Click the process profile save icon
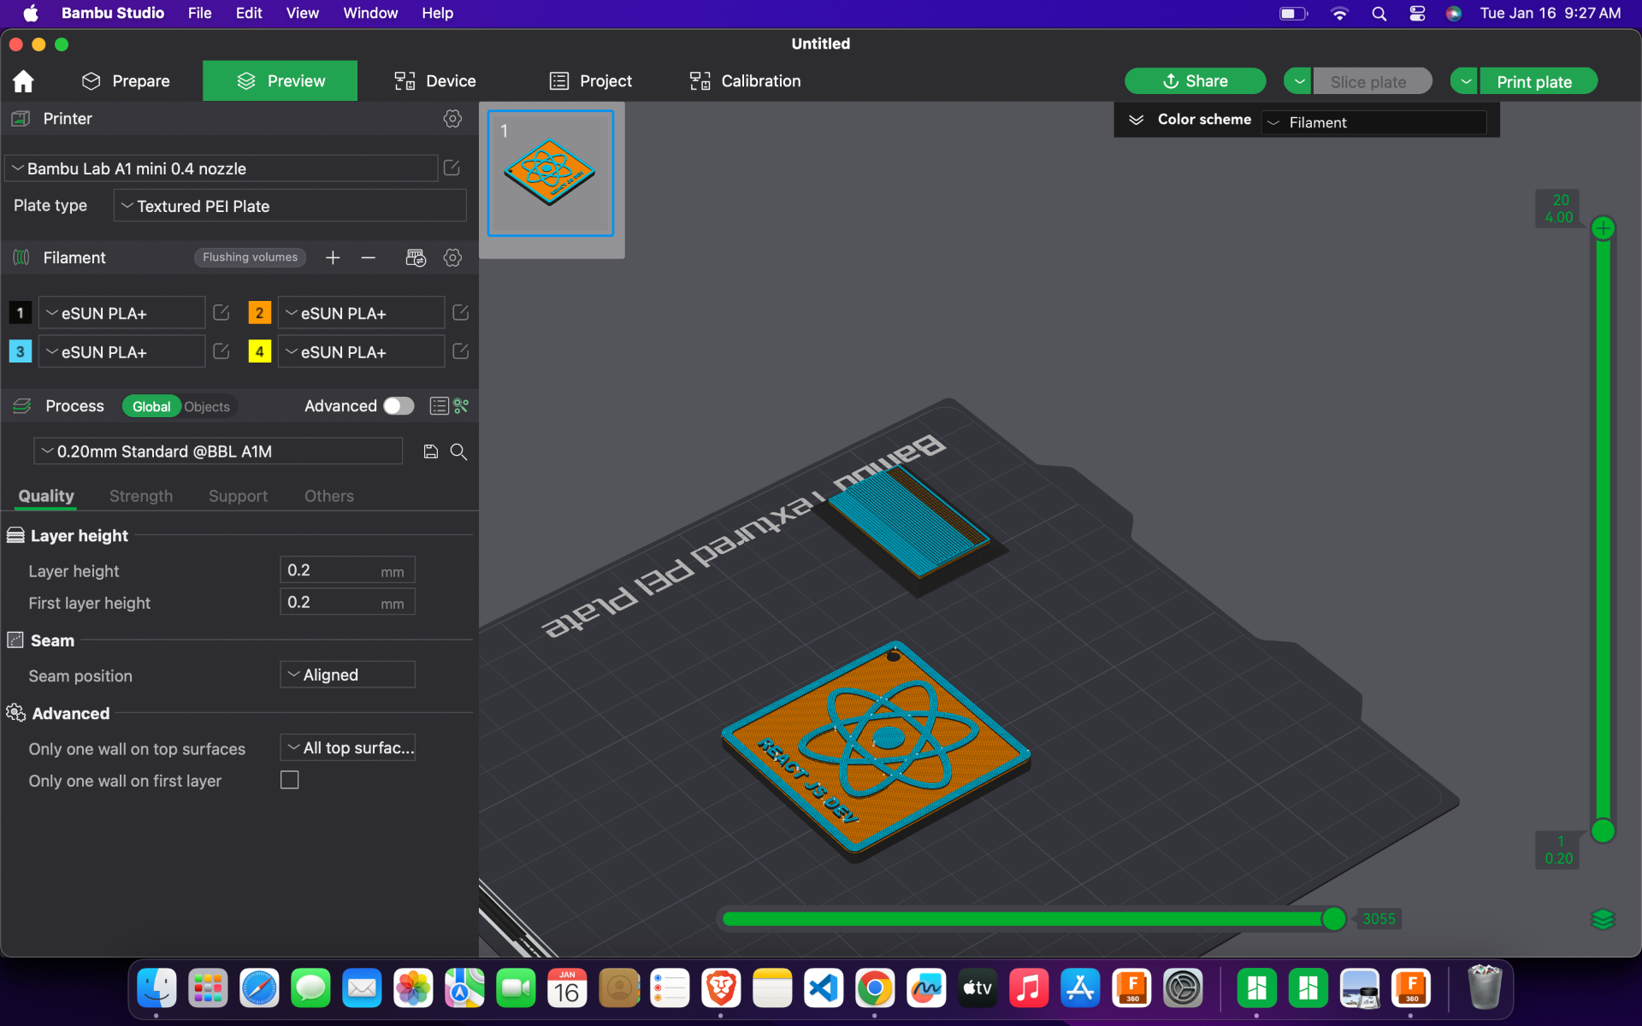Viewport: 1642px width, 1026px height. point(429,451)
